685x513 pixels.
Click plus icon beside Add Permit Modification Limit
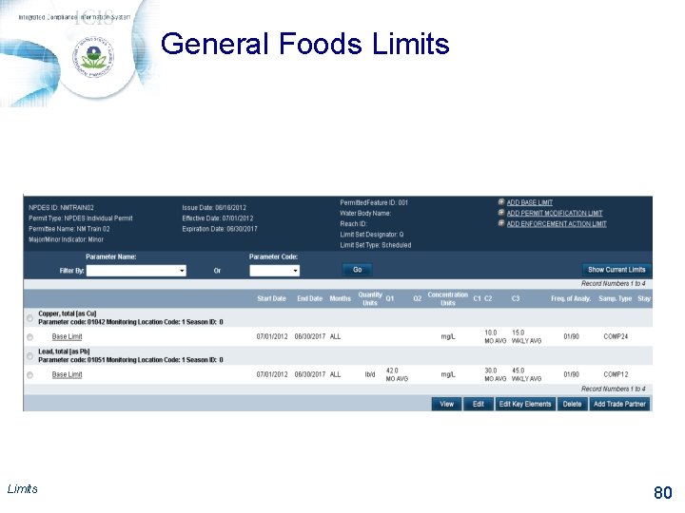[501, 213]
